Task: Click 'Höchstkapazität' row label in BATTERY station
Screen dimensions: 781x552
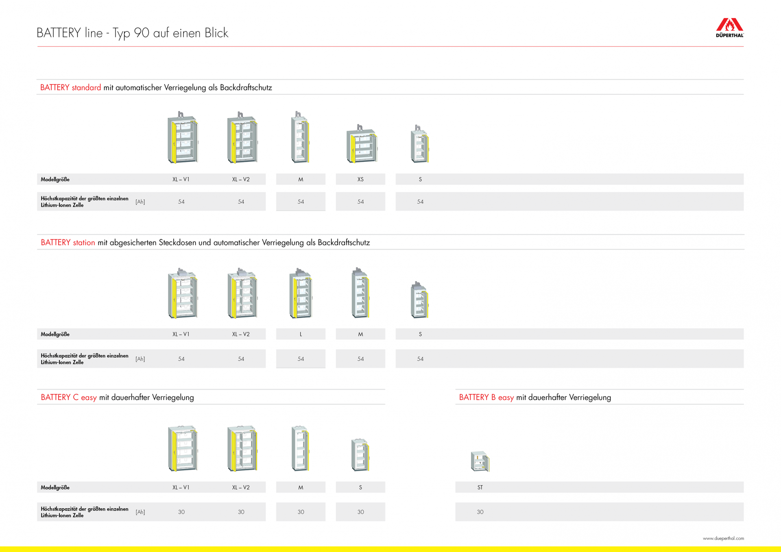Action: click(85, 359)
